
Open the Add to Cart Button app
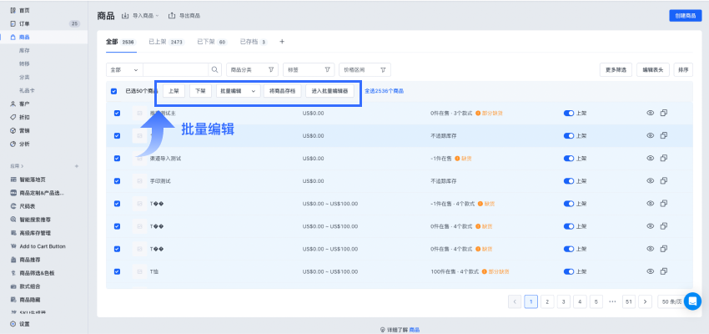coord(43,246)
